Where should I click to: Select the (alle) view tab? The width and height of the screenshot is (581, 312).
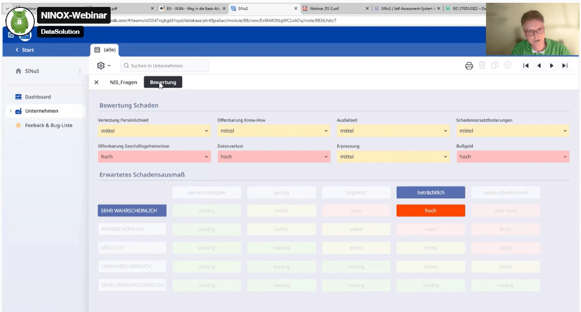tap(105, 50)
